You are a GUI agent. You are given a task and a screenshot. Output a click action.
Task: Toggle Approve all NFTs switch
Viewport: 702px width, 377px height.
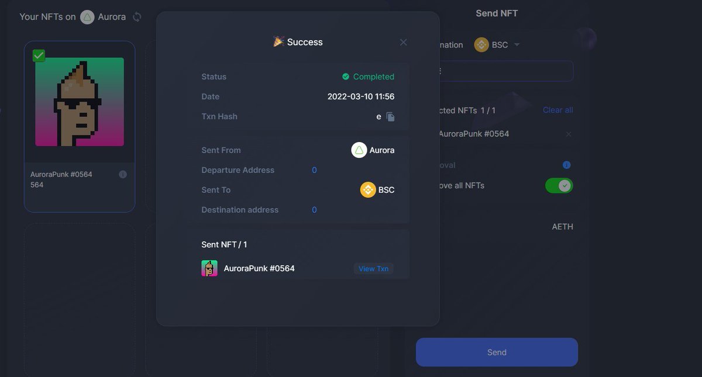[x=559, y=185]
